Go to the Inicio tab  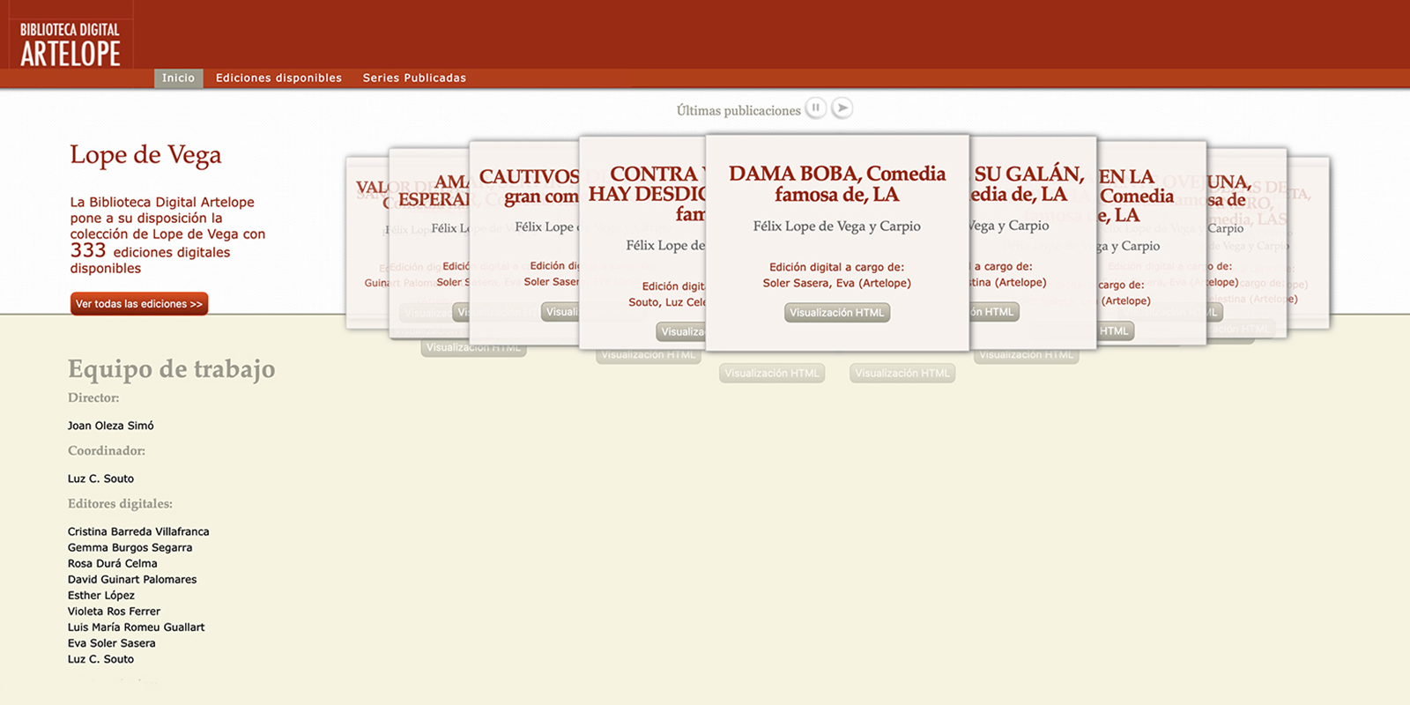click(179, 78)
